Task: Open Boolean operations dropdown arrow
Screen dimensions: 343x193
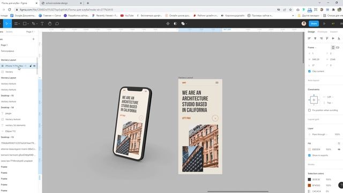Action: tap(187, 24)
